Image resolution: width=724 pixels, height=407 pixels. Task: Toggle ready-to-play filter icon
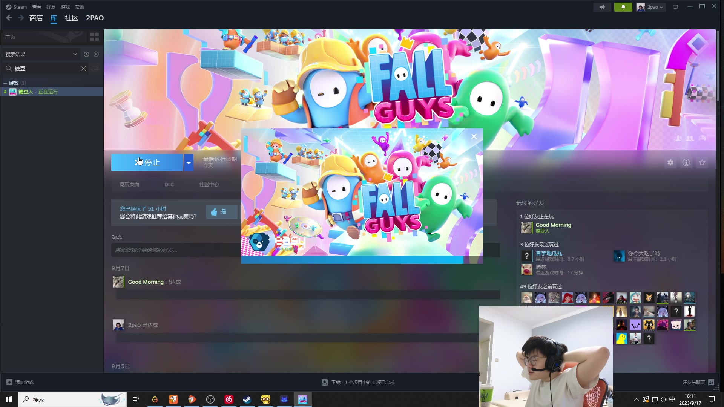point(96,54)
